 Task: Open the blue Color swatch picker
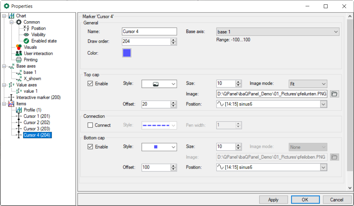click(x=126, y=53)
